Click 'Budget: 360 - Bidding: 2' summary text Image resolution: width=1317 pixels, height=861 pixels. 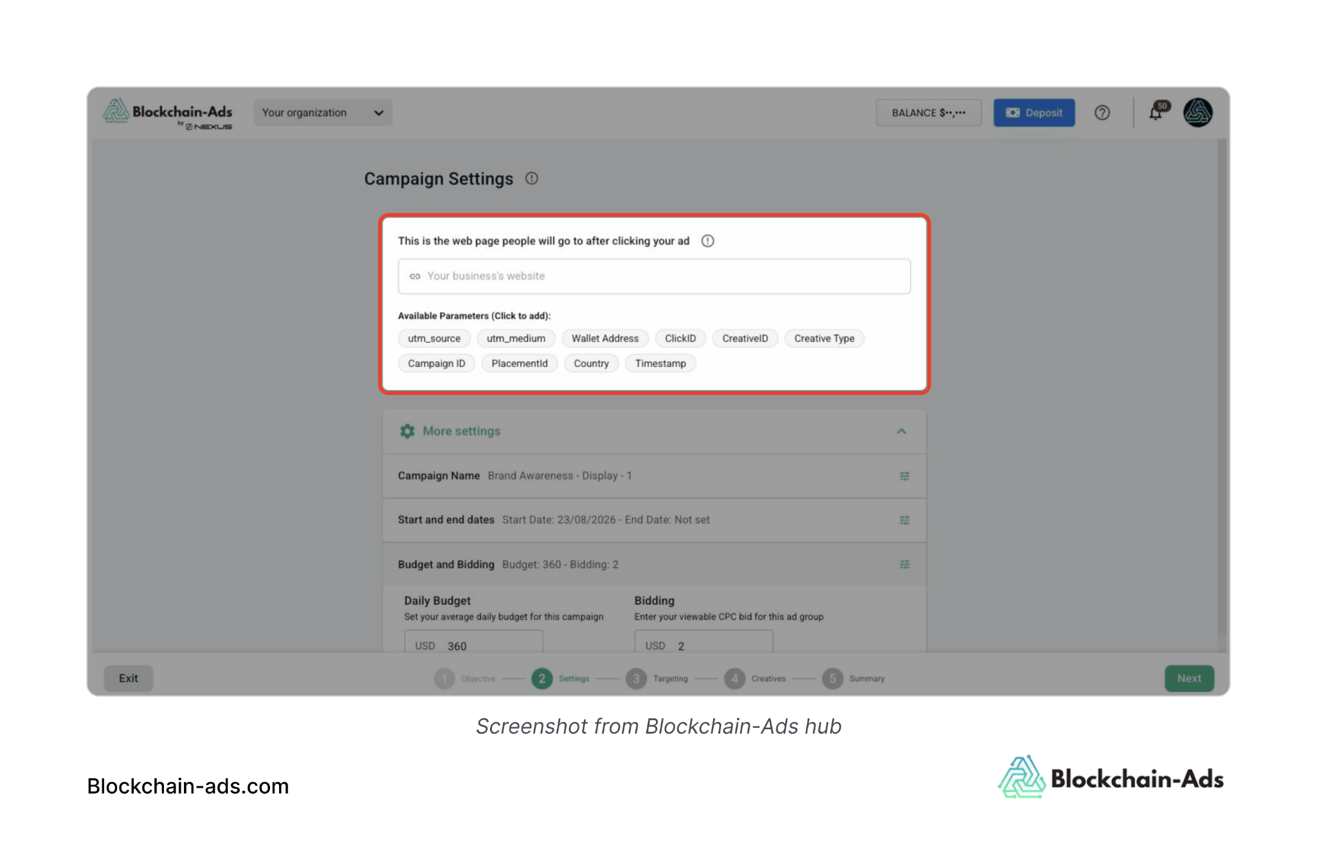click(560, 564)
